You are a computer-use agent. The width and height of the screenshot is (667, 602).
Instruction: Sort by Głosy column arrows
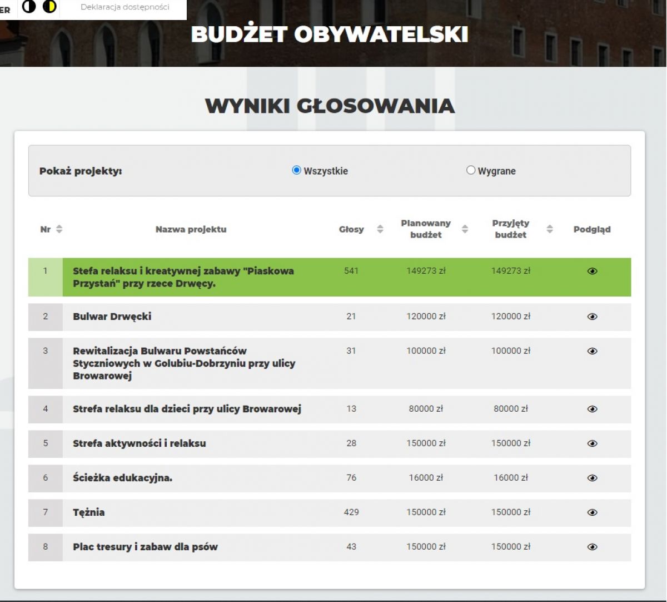pos(380,229)
